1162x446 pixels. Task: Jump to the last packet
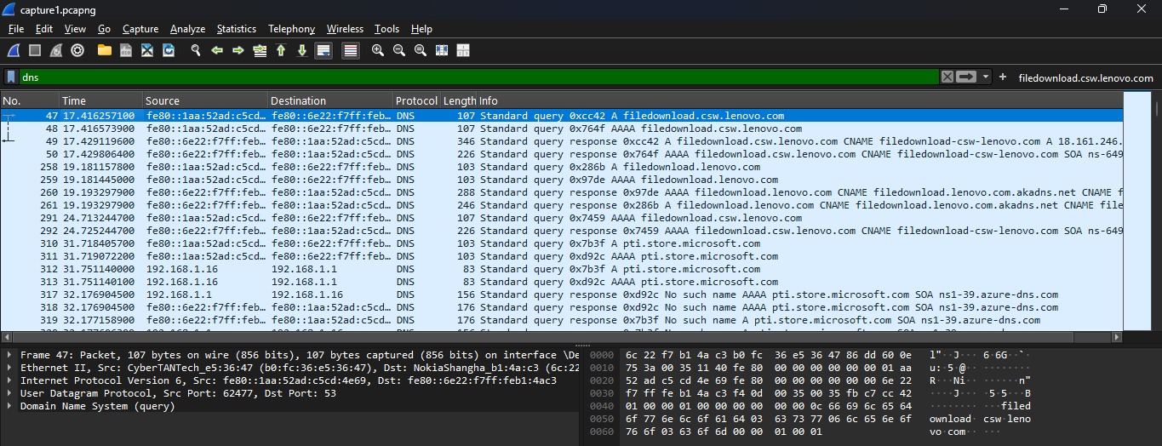(301, 51)
